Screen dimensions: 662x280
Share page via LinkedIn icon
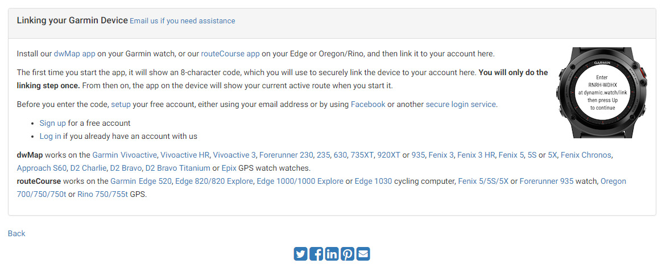click(332, 254)
